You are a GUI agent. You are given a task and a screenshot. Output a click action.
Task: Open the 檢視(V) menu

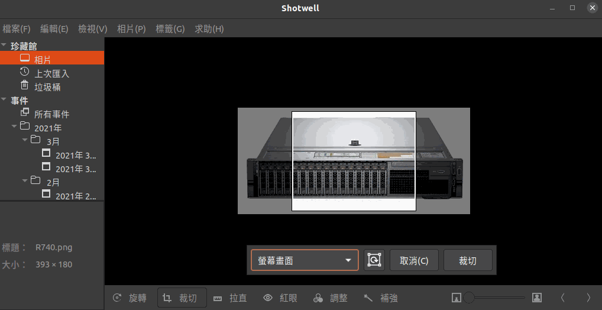tap(92, 29)
